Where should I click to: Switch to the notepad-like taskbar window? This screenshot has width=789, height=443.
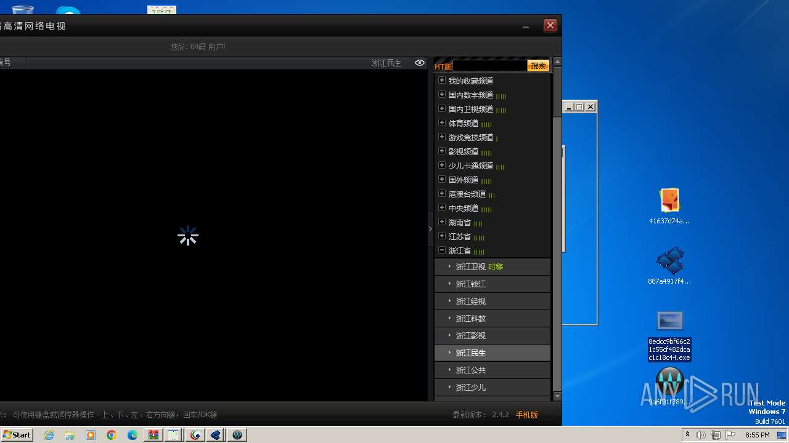click(x=174, y=435)
